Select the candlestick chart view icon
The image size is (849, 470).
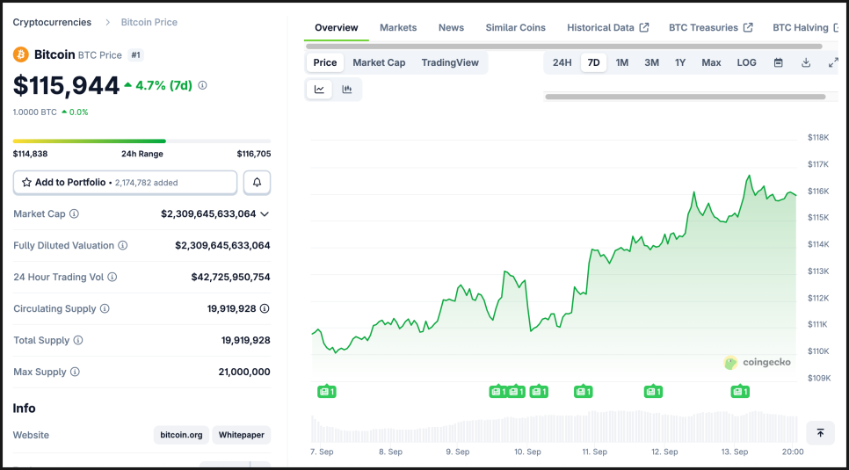pos(347,90)
